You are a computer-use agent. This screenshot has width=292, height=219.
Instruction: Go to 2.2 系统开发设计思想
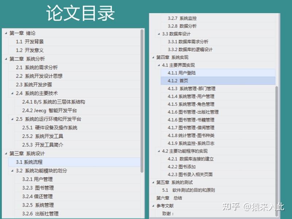(39, 76)
